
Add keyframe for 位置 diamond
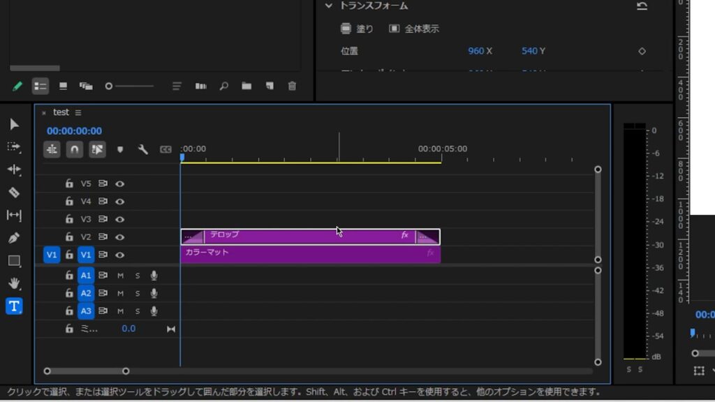pos(642,51)
